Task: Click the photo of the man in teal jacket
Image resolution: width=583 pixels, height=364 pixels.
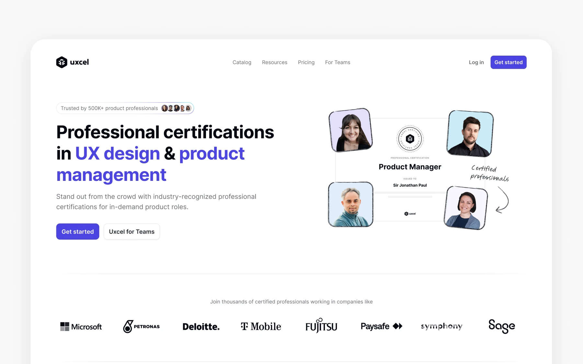Action: pyautogui.click(x=351, y=204)
